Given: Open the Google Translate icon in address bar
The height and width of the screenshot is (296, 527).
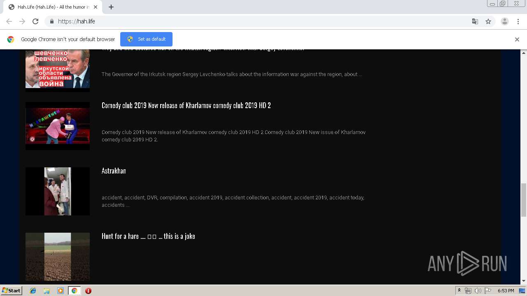Looking at the screenshot, I should [475, 21].
